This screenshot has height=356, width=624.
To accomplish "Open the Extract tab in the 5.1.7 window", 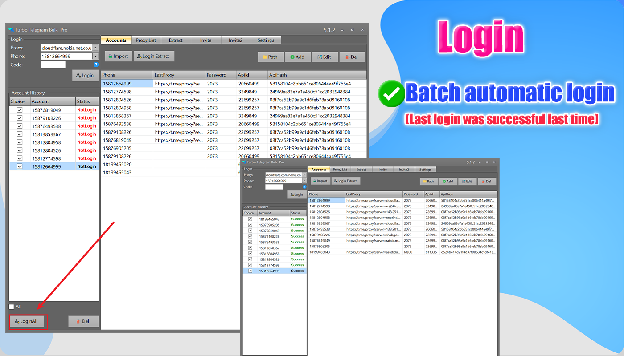I will click(361, 170).
